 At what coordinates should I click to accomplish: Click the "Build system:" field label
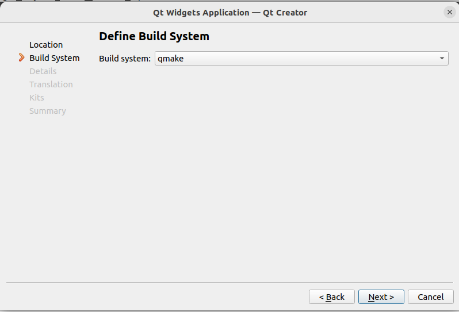coord(125,59)
